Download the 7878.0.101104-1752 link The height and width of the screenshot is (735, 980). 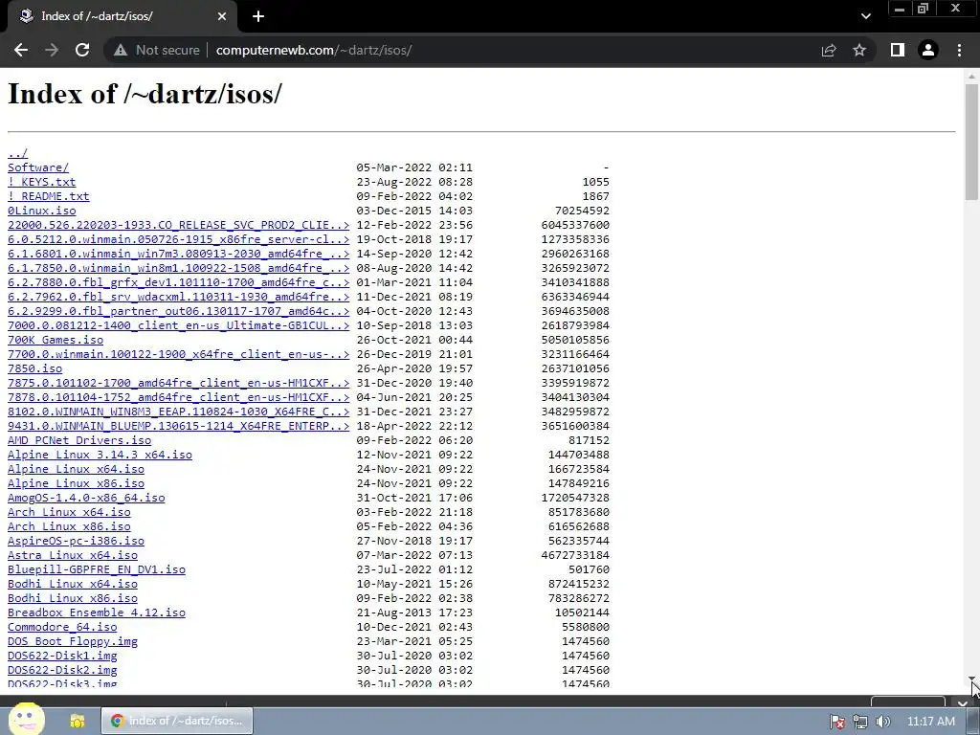tap(178, 397)
